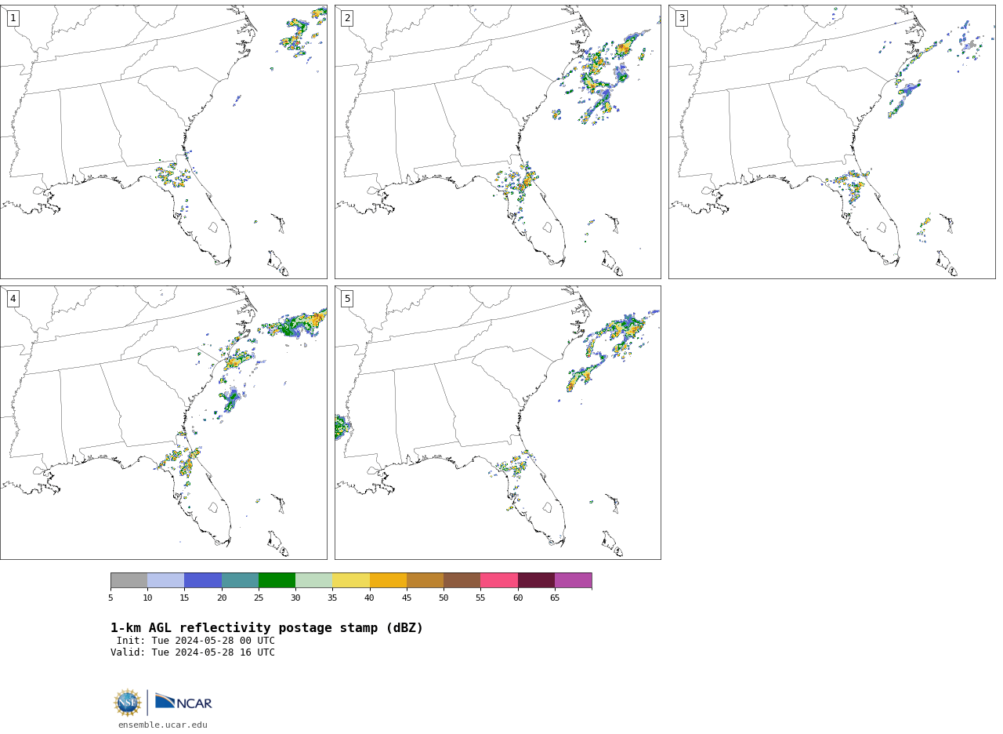1003x734 pixels.
Task: Open postage stamp map panel 2
Action: pyautogui.click(x=498, y=142)
